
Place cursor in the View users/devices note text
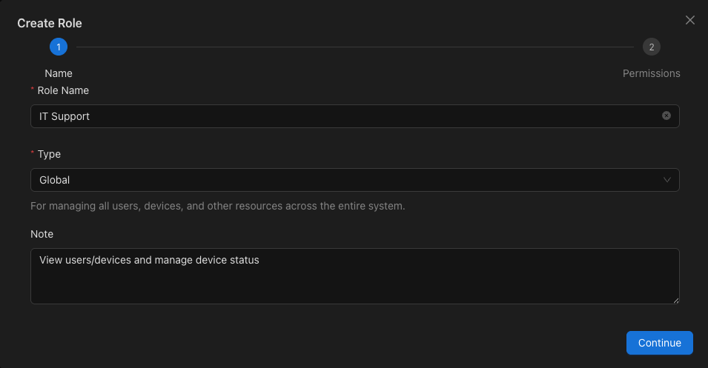point(149,260)
